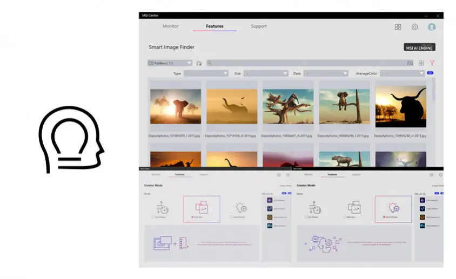
Task: Open the AverageColor picker dropdown
Action: click(x=402, y=73)
